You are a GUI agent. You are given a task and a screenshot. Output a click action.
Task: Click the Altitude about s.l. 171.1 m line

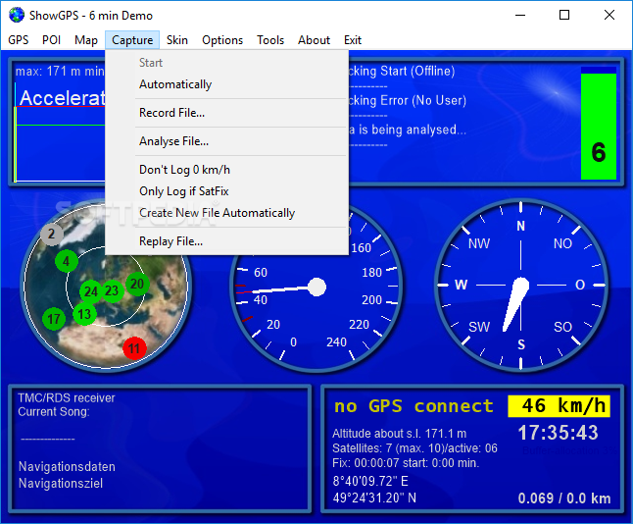(399, 434)
